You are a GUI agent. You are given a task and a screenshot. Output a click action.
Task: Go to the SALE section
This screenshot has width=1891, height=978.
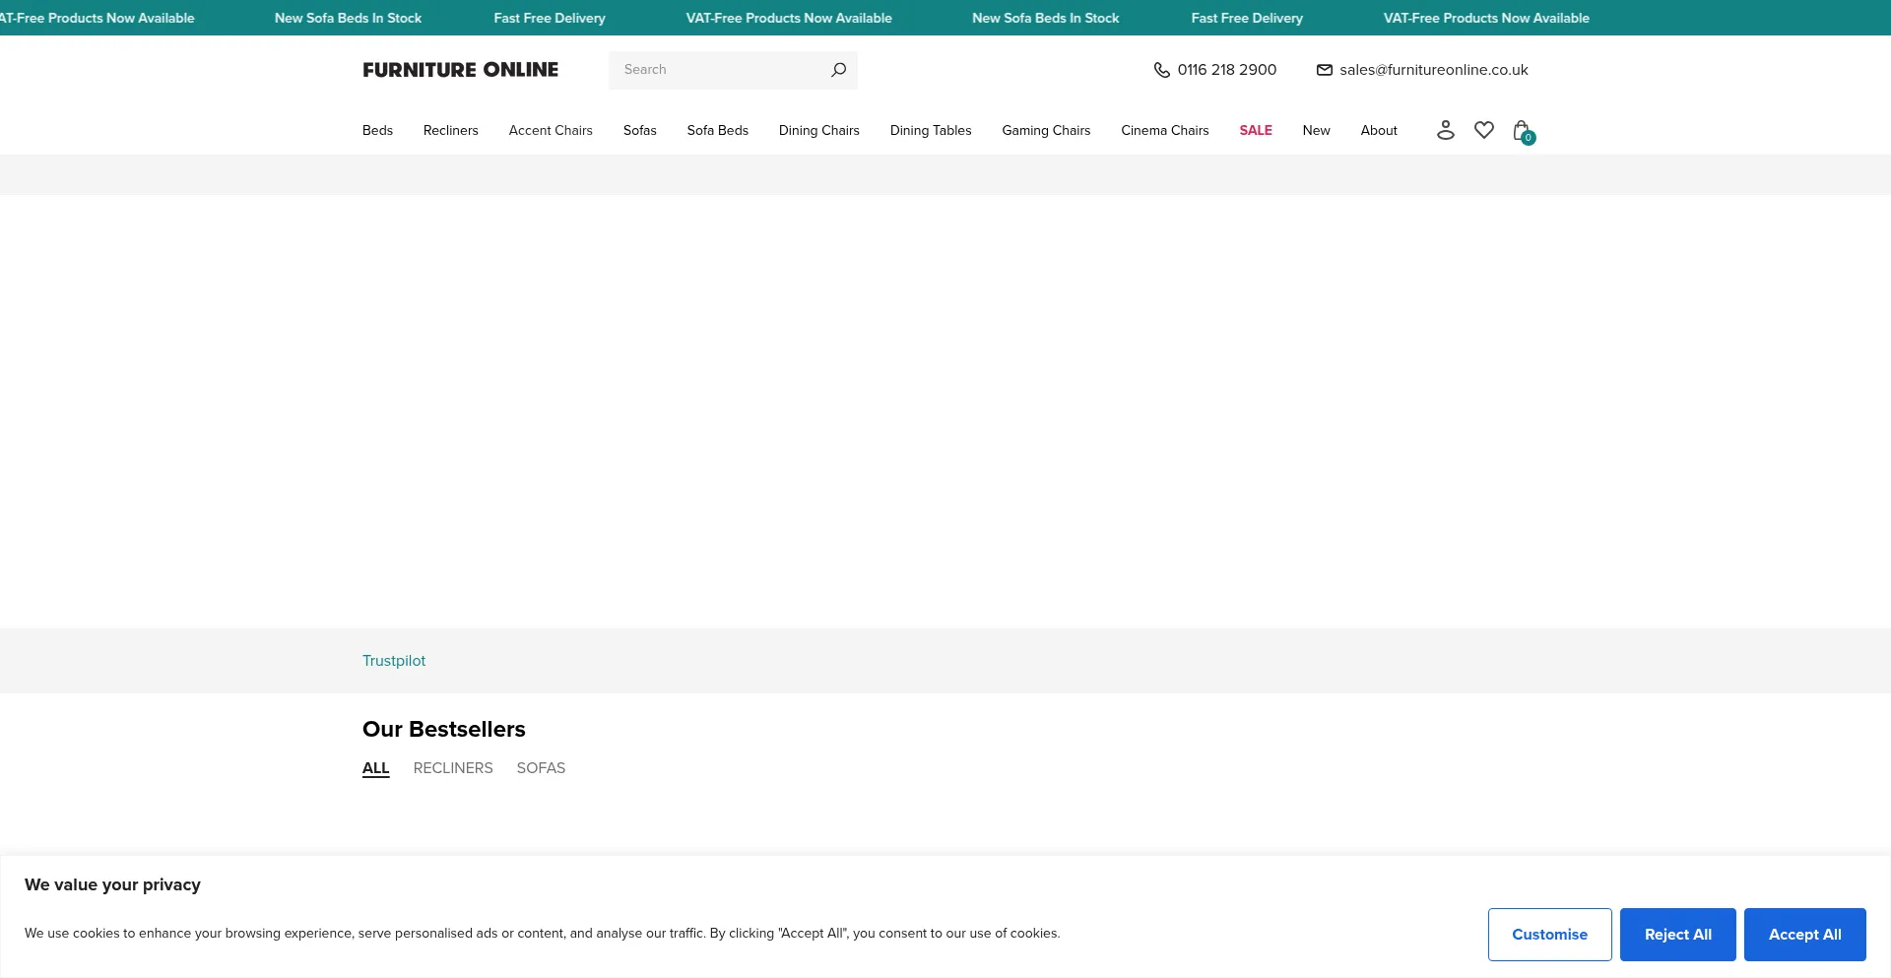[x=1256, y=130]
